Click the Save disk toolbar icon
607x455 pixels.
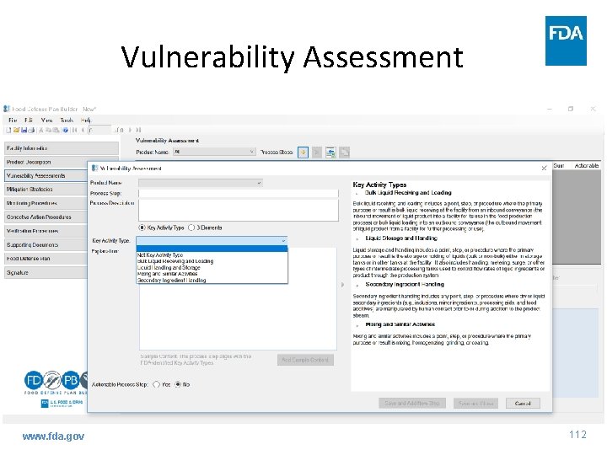[24, 131]
